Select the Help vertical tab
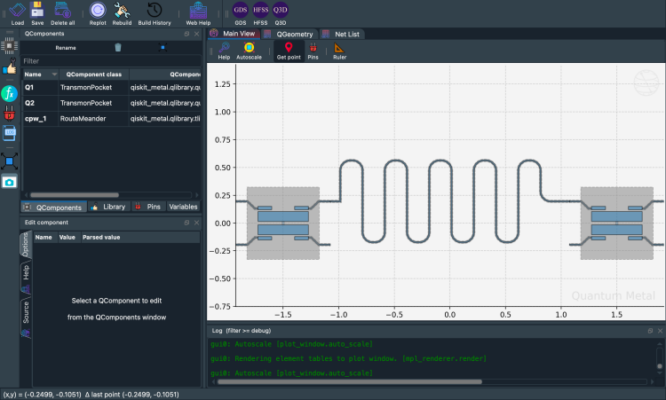Image resolution: width=666 pixels, height=400 pixels. click(x=26, y=278)
